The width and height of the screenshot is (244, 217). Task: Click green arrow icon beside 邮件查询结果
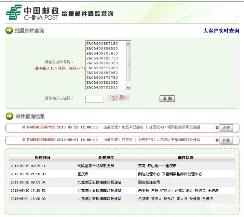click(9, 116)
